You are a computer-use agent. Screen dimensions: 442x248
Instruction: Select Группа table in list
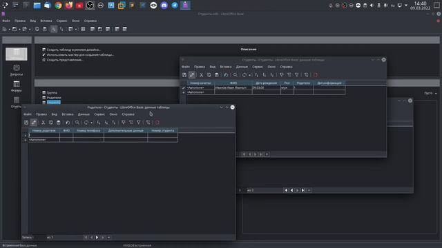point(52,92)
